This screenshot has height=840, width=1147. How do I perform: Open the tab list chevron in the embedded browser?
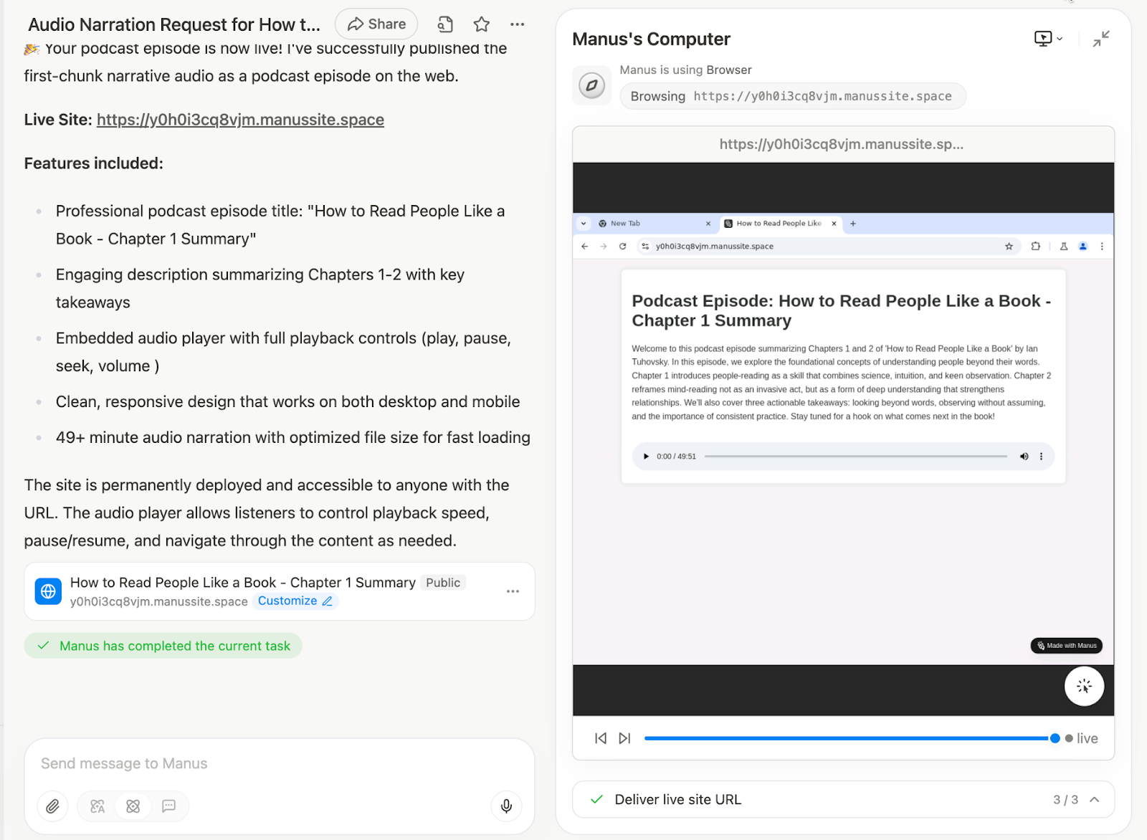point(584,224)
